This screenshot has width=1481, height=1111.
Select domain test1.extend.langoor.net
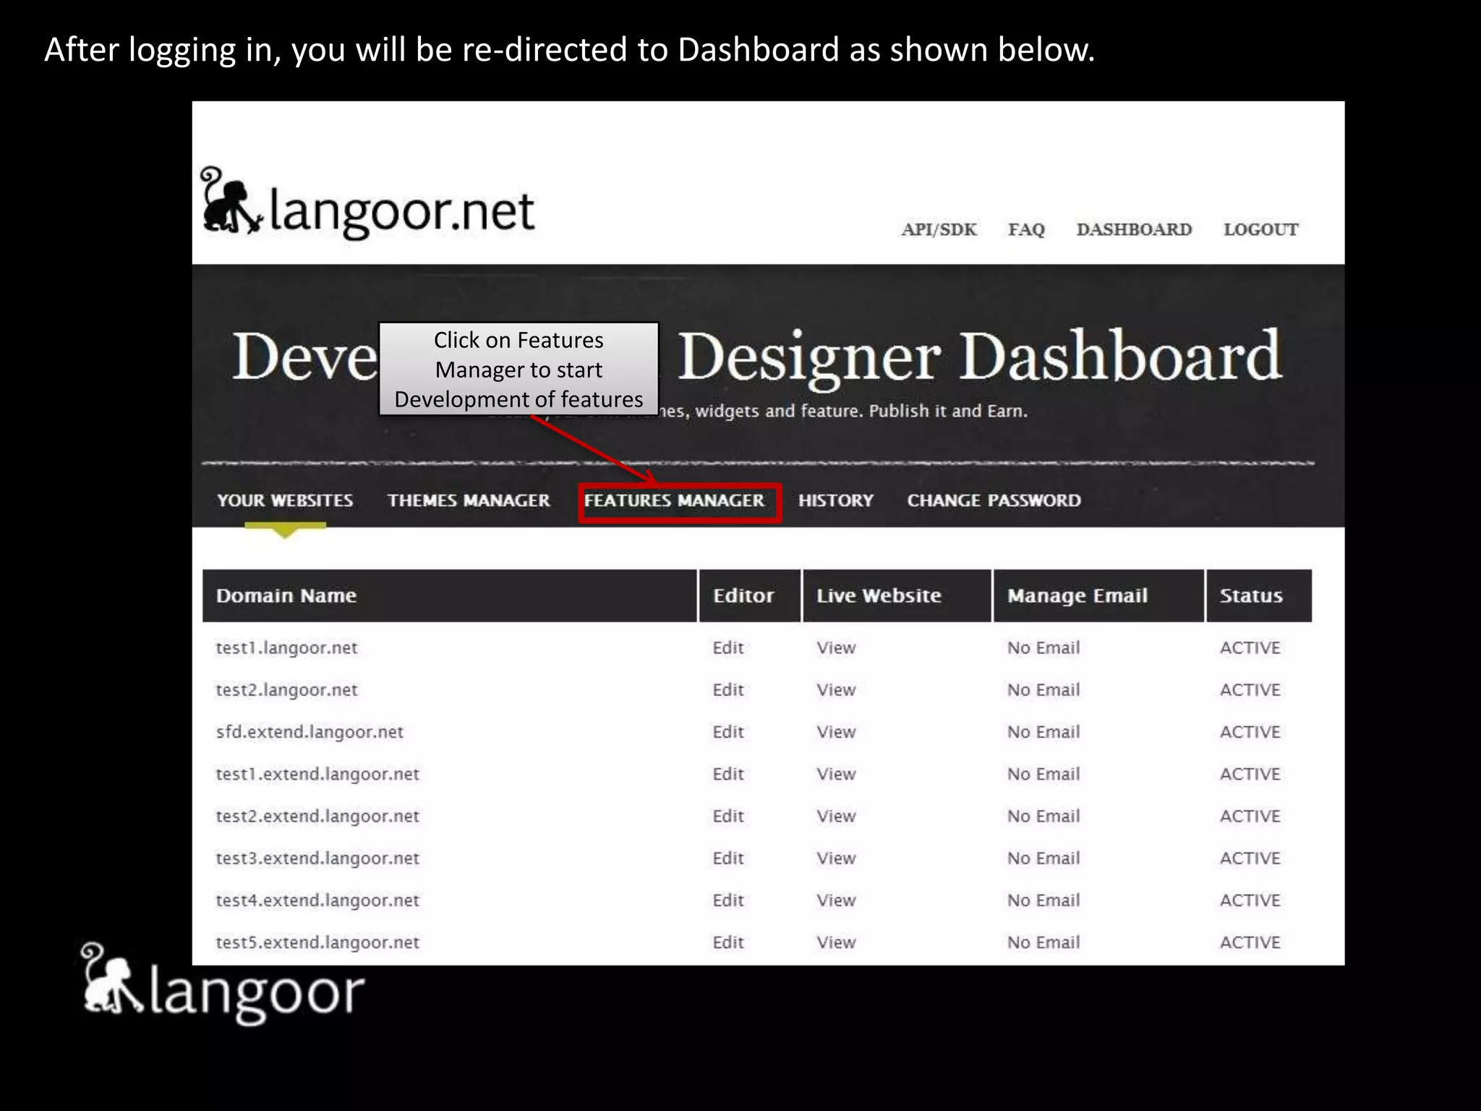(x=317, y=774)
